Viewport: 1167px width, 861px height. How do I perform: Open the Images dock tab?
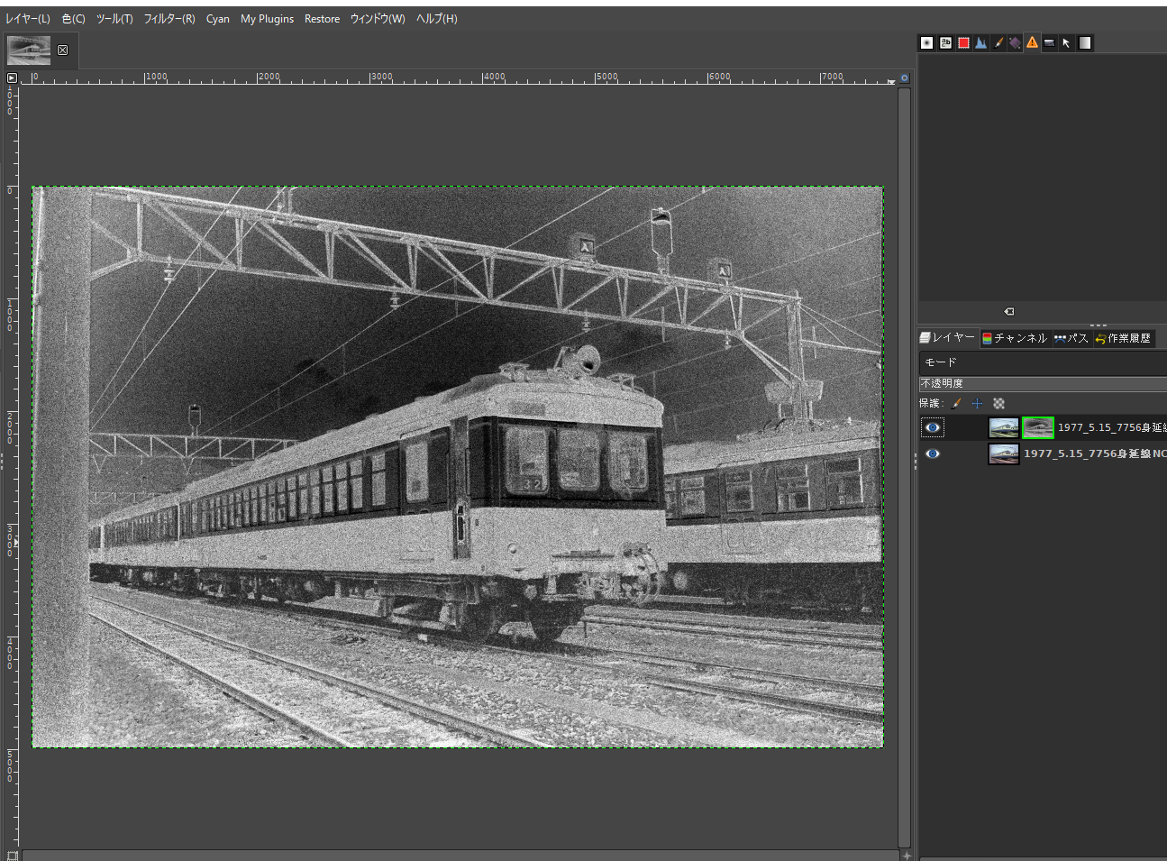1049,42
